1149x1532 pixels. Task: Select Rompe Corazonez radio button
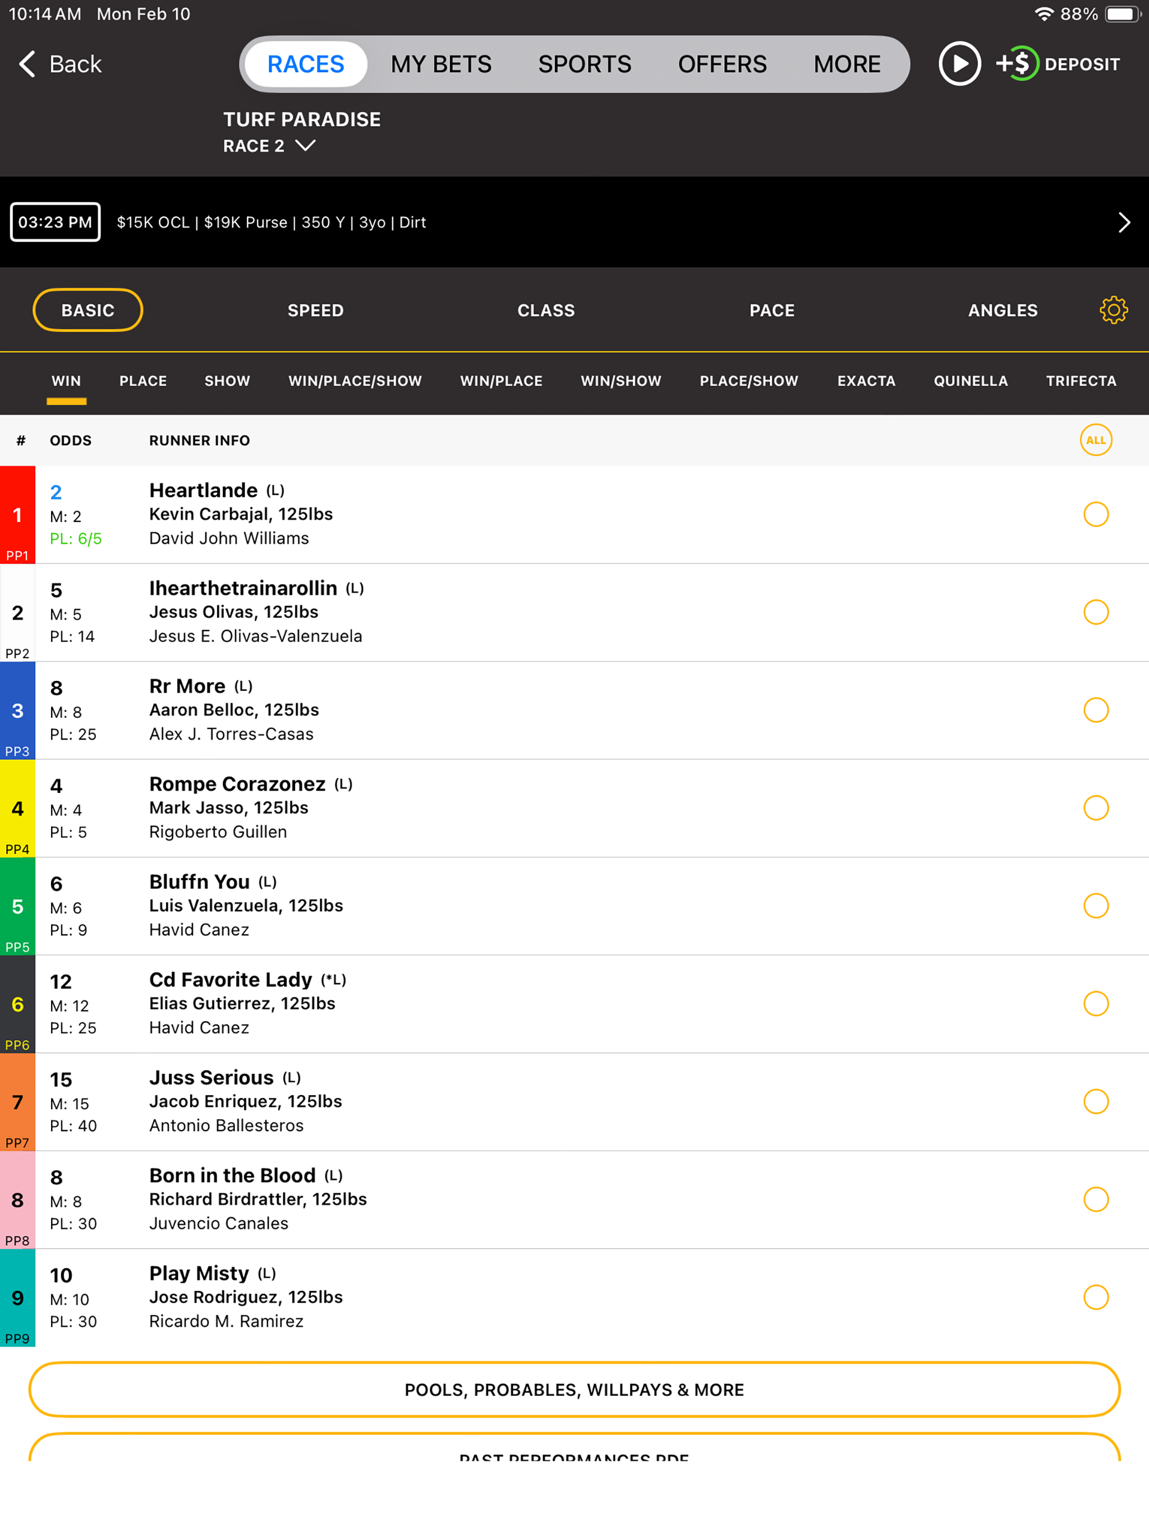click(x=1096, y=807)
